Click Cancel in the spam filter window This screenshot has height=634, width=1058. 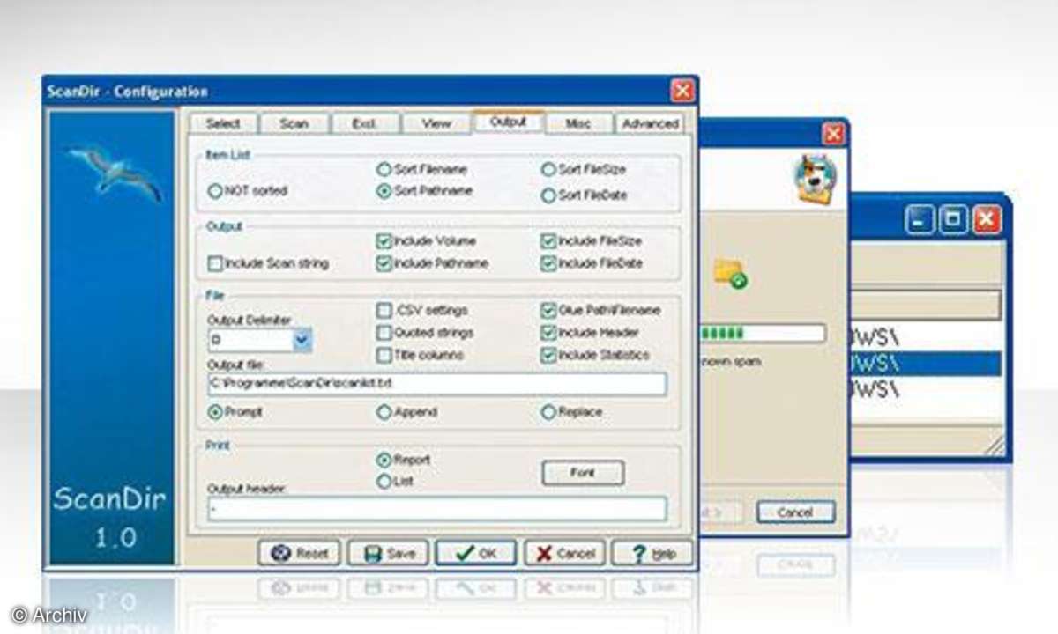pyautogui.click(x=794, y=512)
